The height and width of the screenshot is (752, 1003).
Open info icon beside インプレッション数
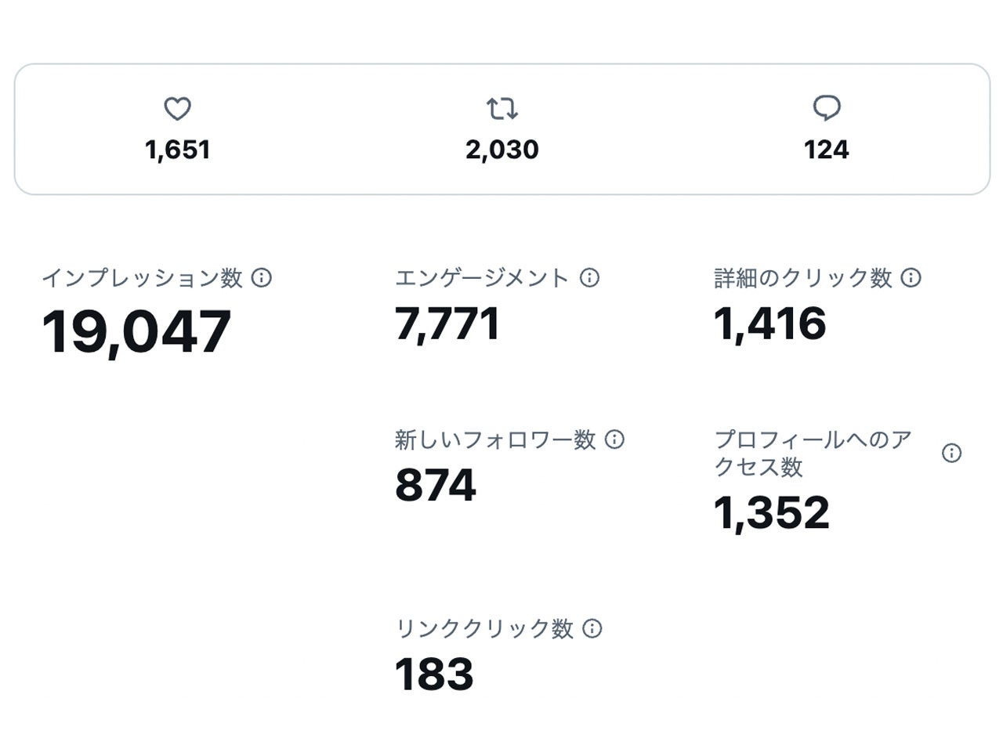coord(262,277)
